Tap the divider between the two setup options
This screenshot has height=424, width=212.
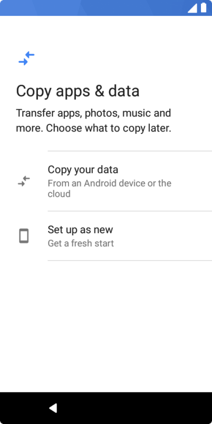click(x=130, y=211)
